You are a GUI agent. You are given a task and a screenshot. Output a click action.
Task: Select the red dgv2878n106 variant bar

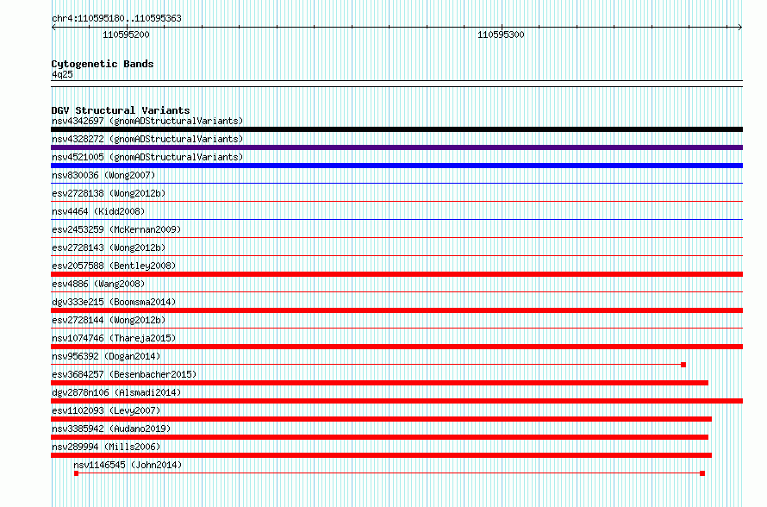point(396,401)
